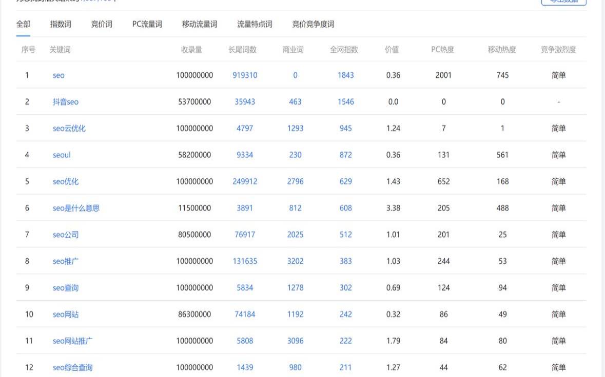Open keyword link seo公司
Image resolution: width=605 pixels, height=377 pixels.
66,235
